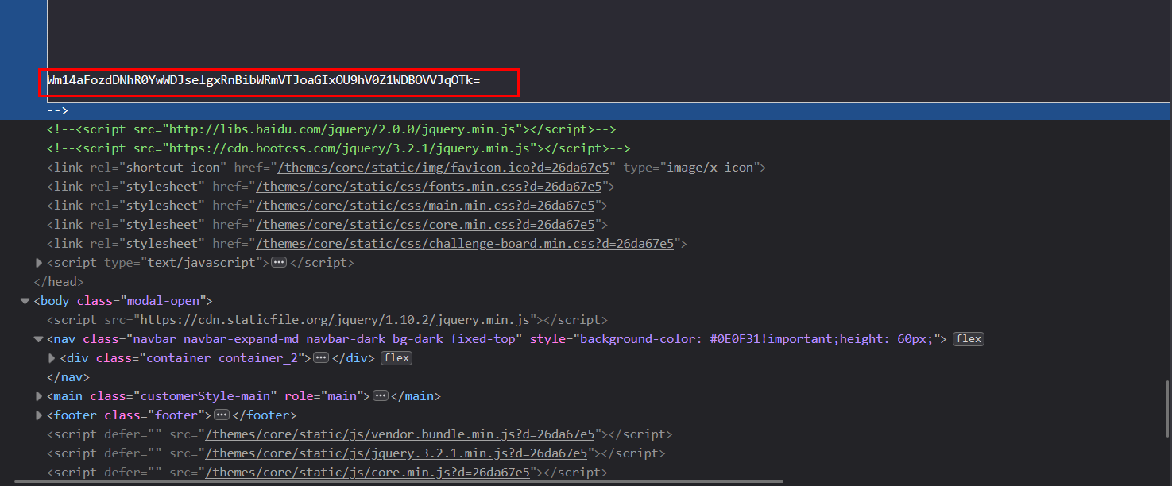Screen dimensions: 1172x486
Task: Expand the footer element node
Action: click(x=40, y=415)
